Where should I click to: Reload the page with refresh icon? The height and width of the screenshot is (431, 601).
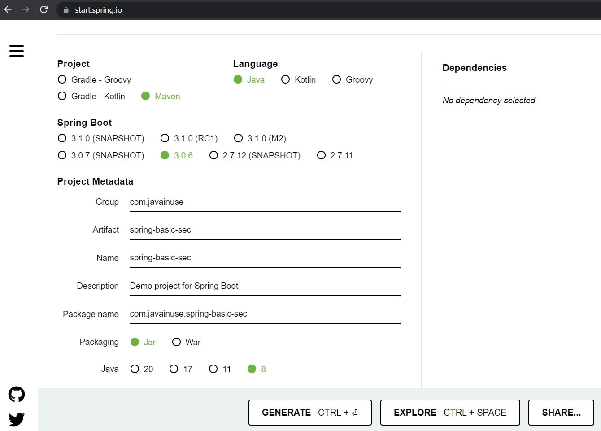pyautogui.click(x=44, y=9)
